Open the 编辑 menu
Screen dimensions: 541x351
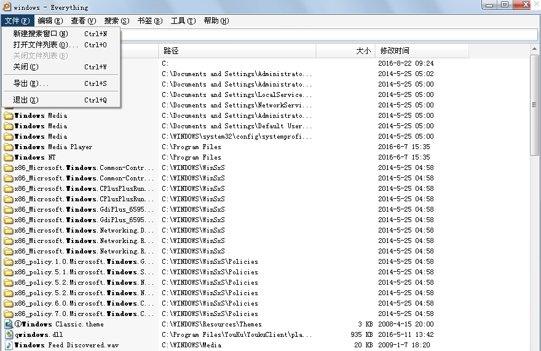click(x=50, y=21)
